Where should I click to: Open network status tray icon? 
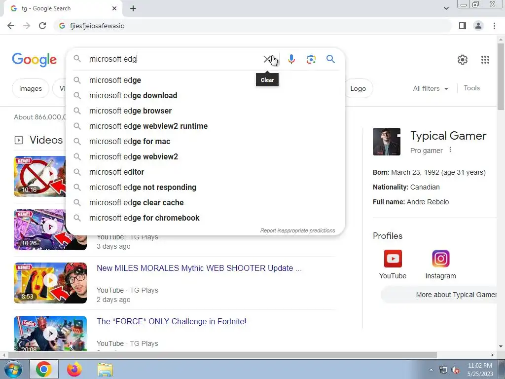click(x=443, y=370)
